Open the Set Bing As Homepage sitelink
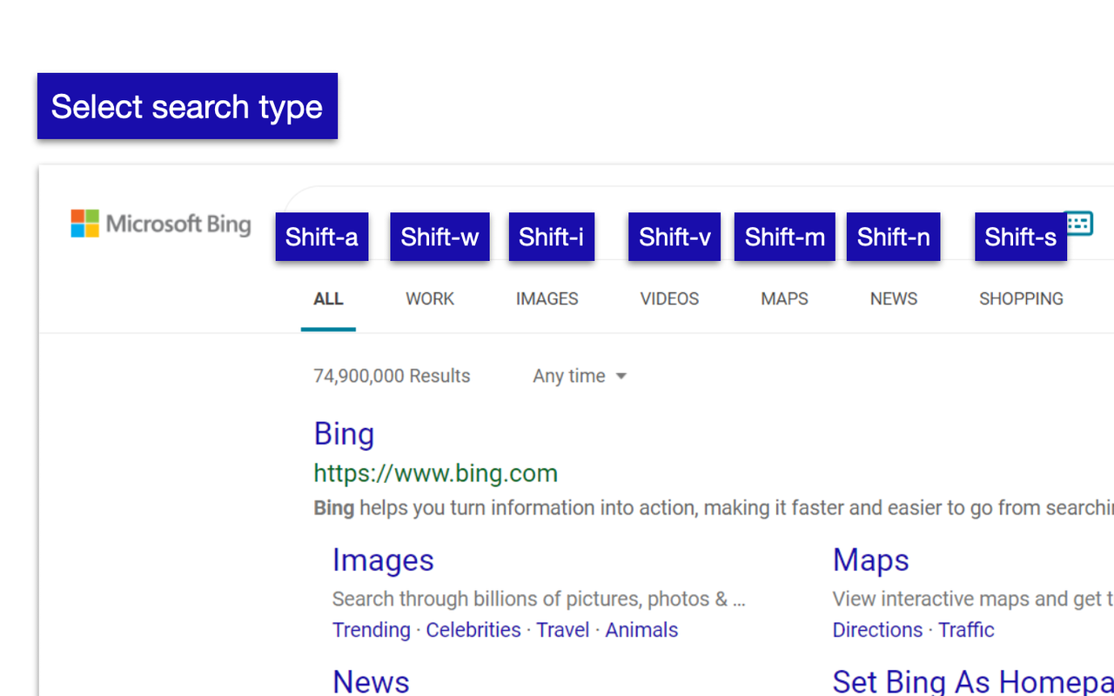Viewport: 1114px width, 696px height. tap(973, 681)
